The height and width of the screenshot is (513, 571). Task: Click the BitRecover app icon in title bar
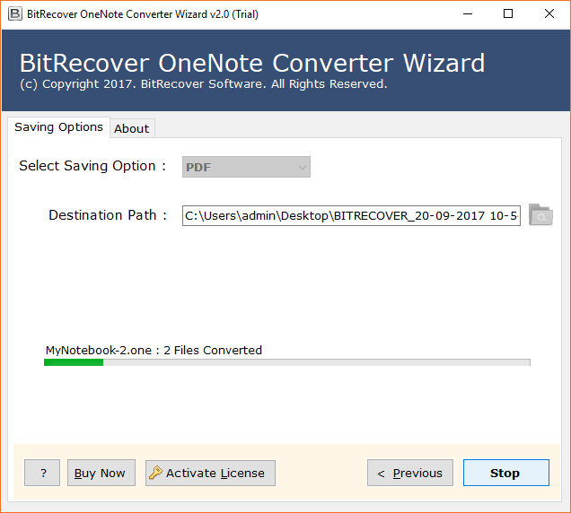point(15,14)
